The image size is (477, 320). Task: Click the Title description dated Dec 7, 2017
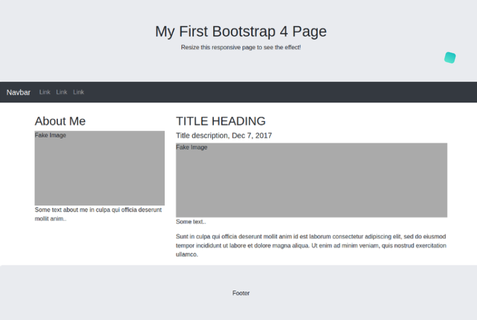point(224,135)
